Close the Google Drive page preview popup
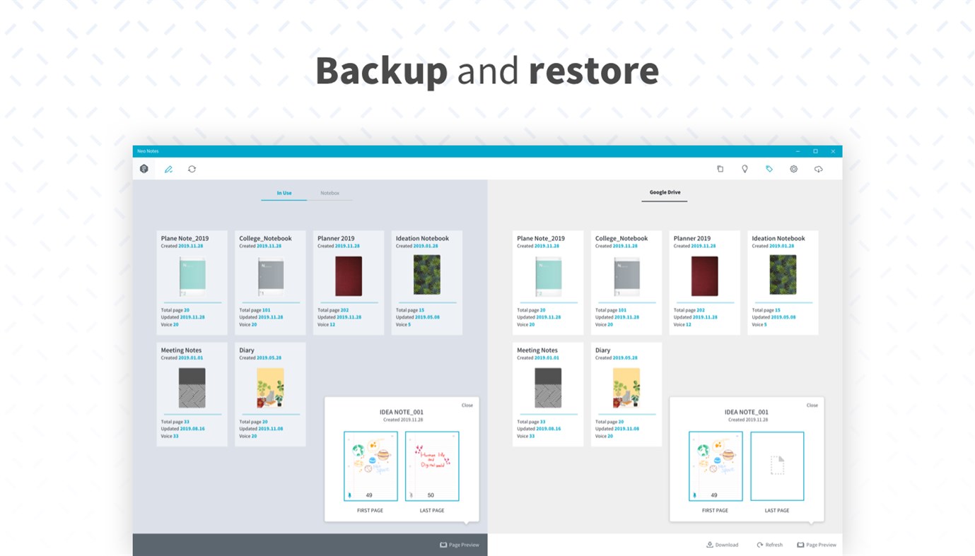 coord(813,404)
